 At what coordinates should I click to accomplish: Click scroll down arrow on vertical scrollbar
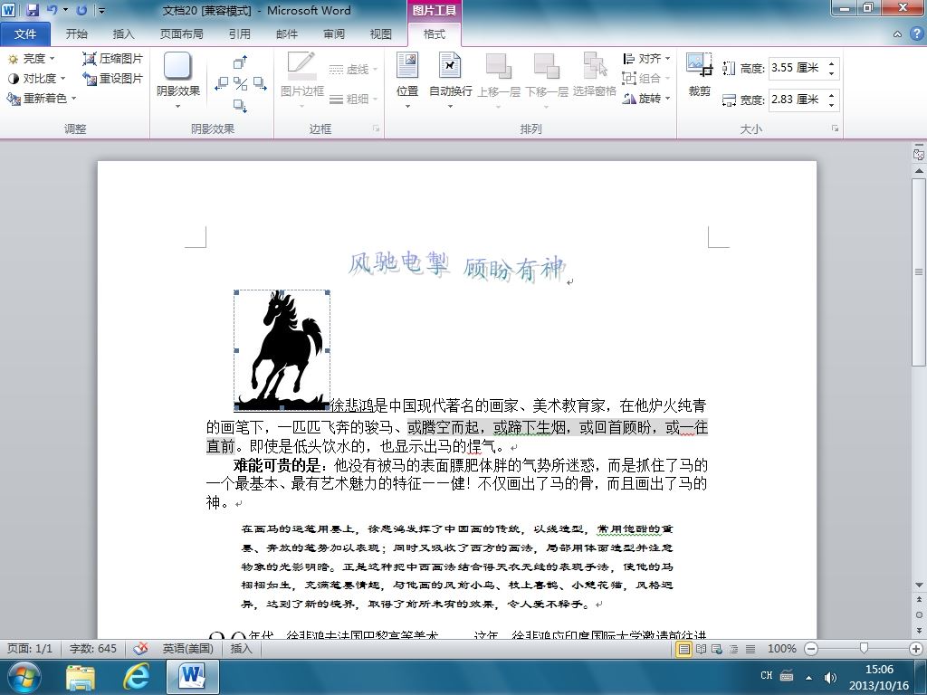tap(919, 586)
